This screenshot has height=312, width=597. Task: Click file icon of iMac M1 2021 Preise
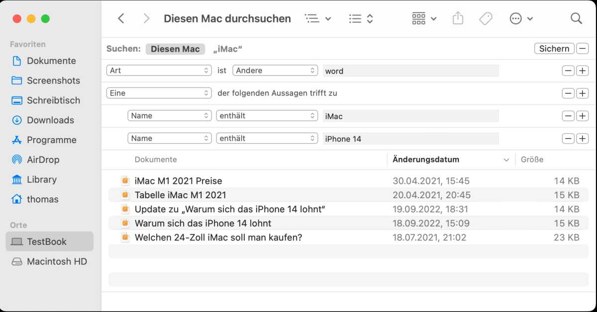click(125, 181)
